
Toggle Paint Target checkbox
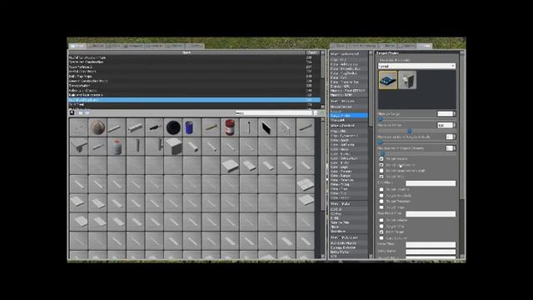pyautogui.click(x=381, y=232)
